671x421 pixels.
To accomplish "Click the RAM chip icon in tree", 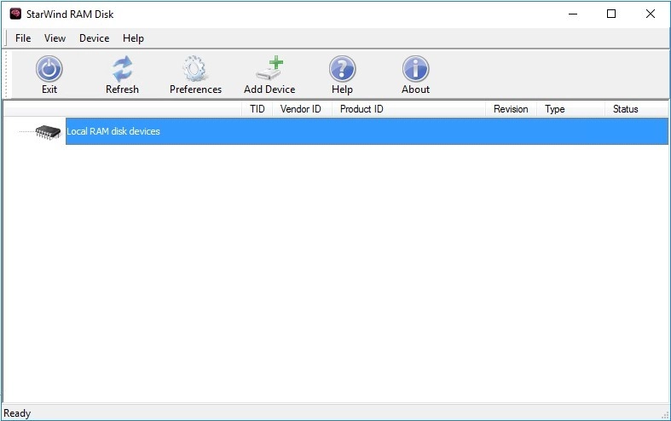I will coord(48,131).
